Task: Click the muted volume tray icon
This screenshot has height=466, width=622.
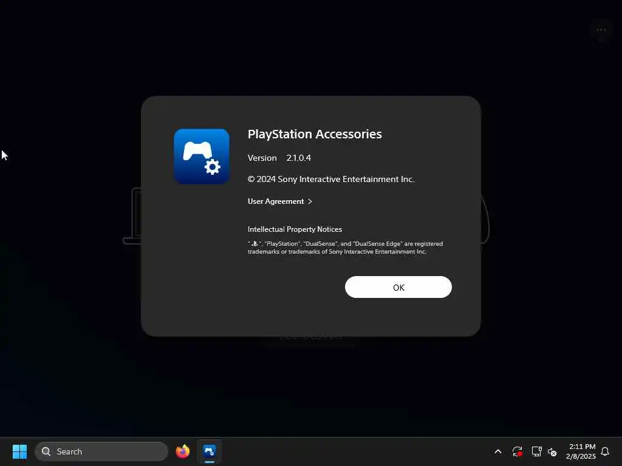Action: point(552,451)
